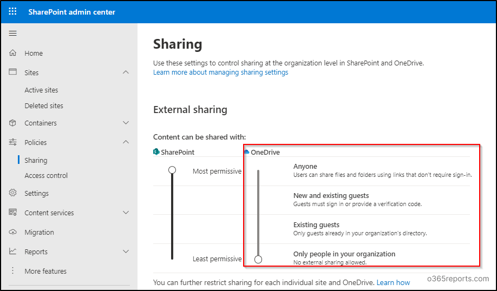Viewport: 497px width, 291px height.
Task: Click 'No external sharing allowed.' description
Action: coord(330,262)
